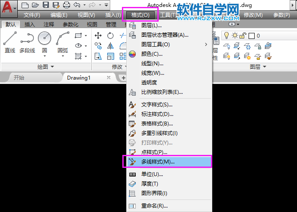Choose 线型(N)... menu entry
This screenshot has width=297, height=212.
click(x=169, y=64)
